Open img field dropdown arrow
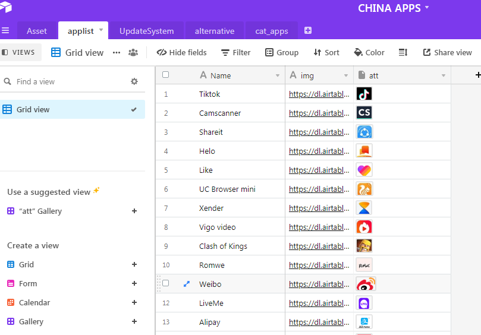The height and width of the screenshot is (335, 481). (x=345, y=75)
